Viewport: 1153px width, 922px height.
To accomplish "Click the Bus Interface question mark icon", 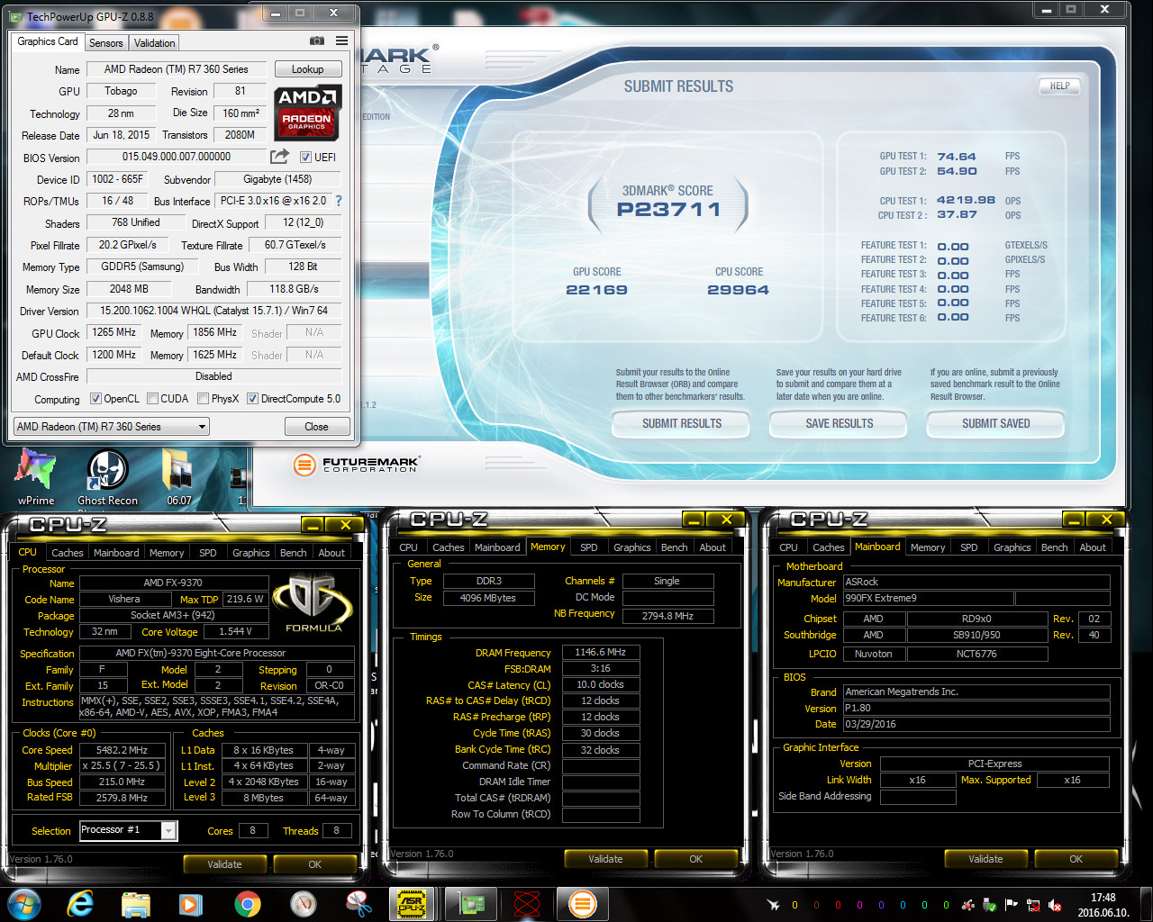I will (339, 201).
